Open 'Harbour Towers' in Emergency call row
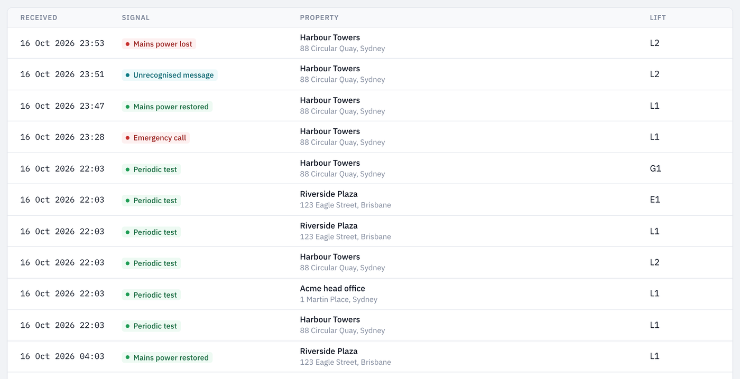740x379 pixels. point(330,131)
